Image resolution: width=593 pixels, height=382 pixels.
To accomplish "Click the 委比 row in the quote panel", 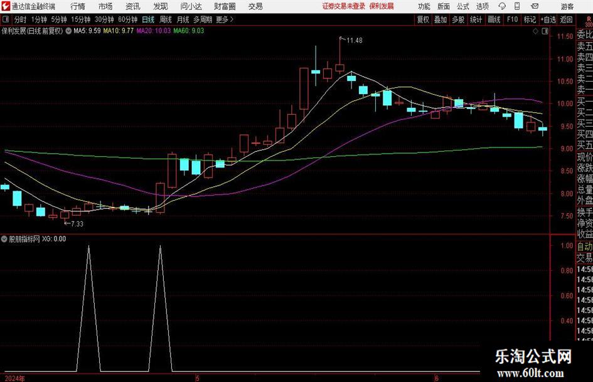I will tap(585, 35).
